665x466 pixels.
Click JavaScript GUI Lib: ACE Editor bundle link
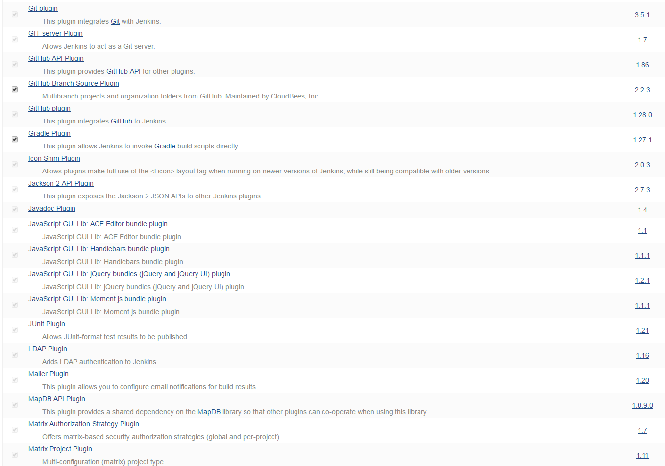[98, 224]
